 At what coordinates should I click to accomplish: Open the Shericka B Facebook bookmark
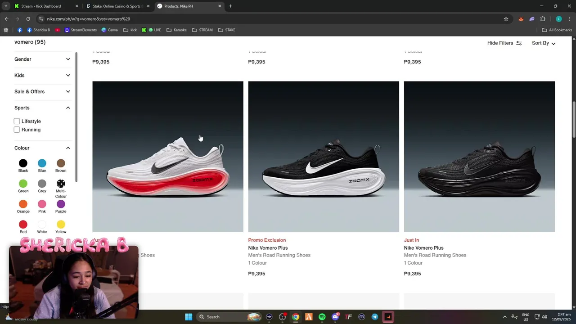(38, 30)
